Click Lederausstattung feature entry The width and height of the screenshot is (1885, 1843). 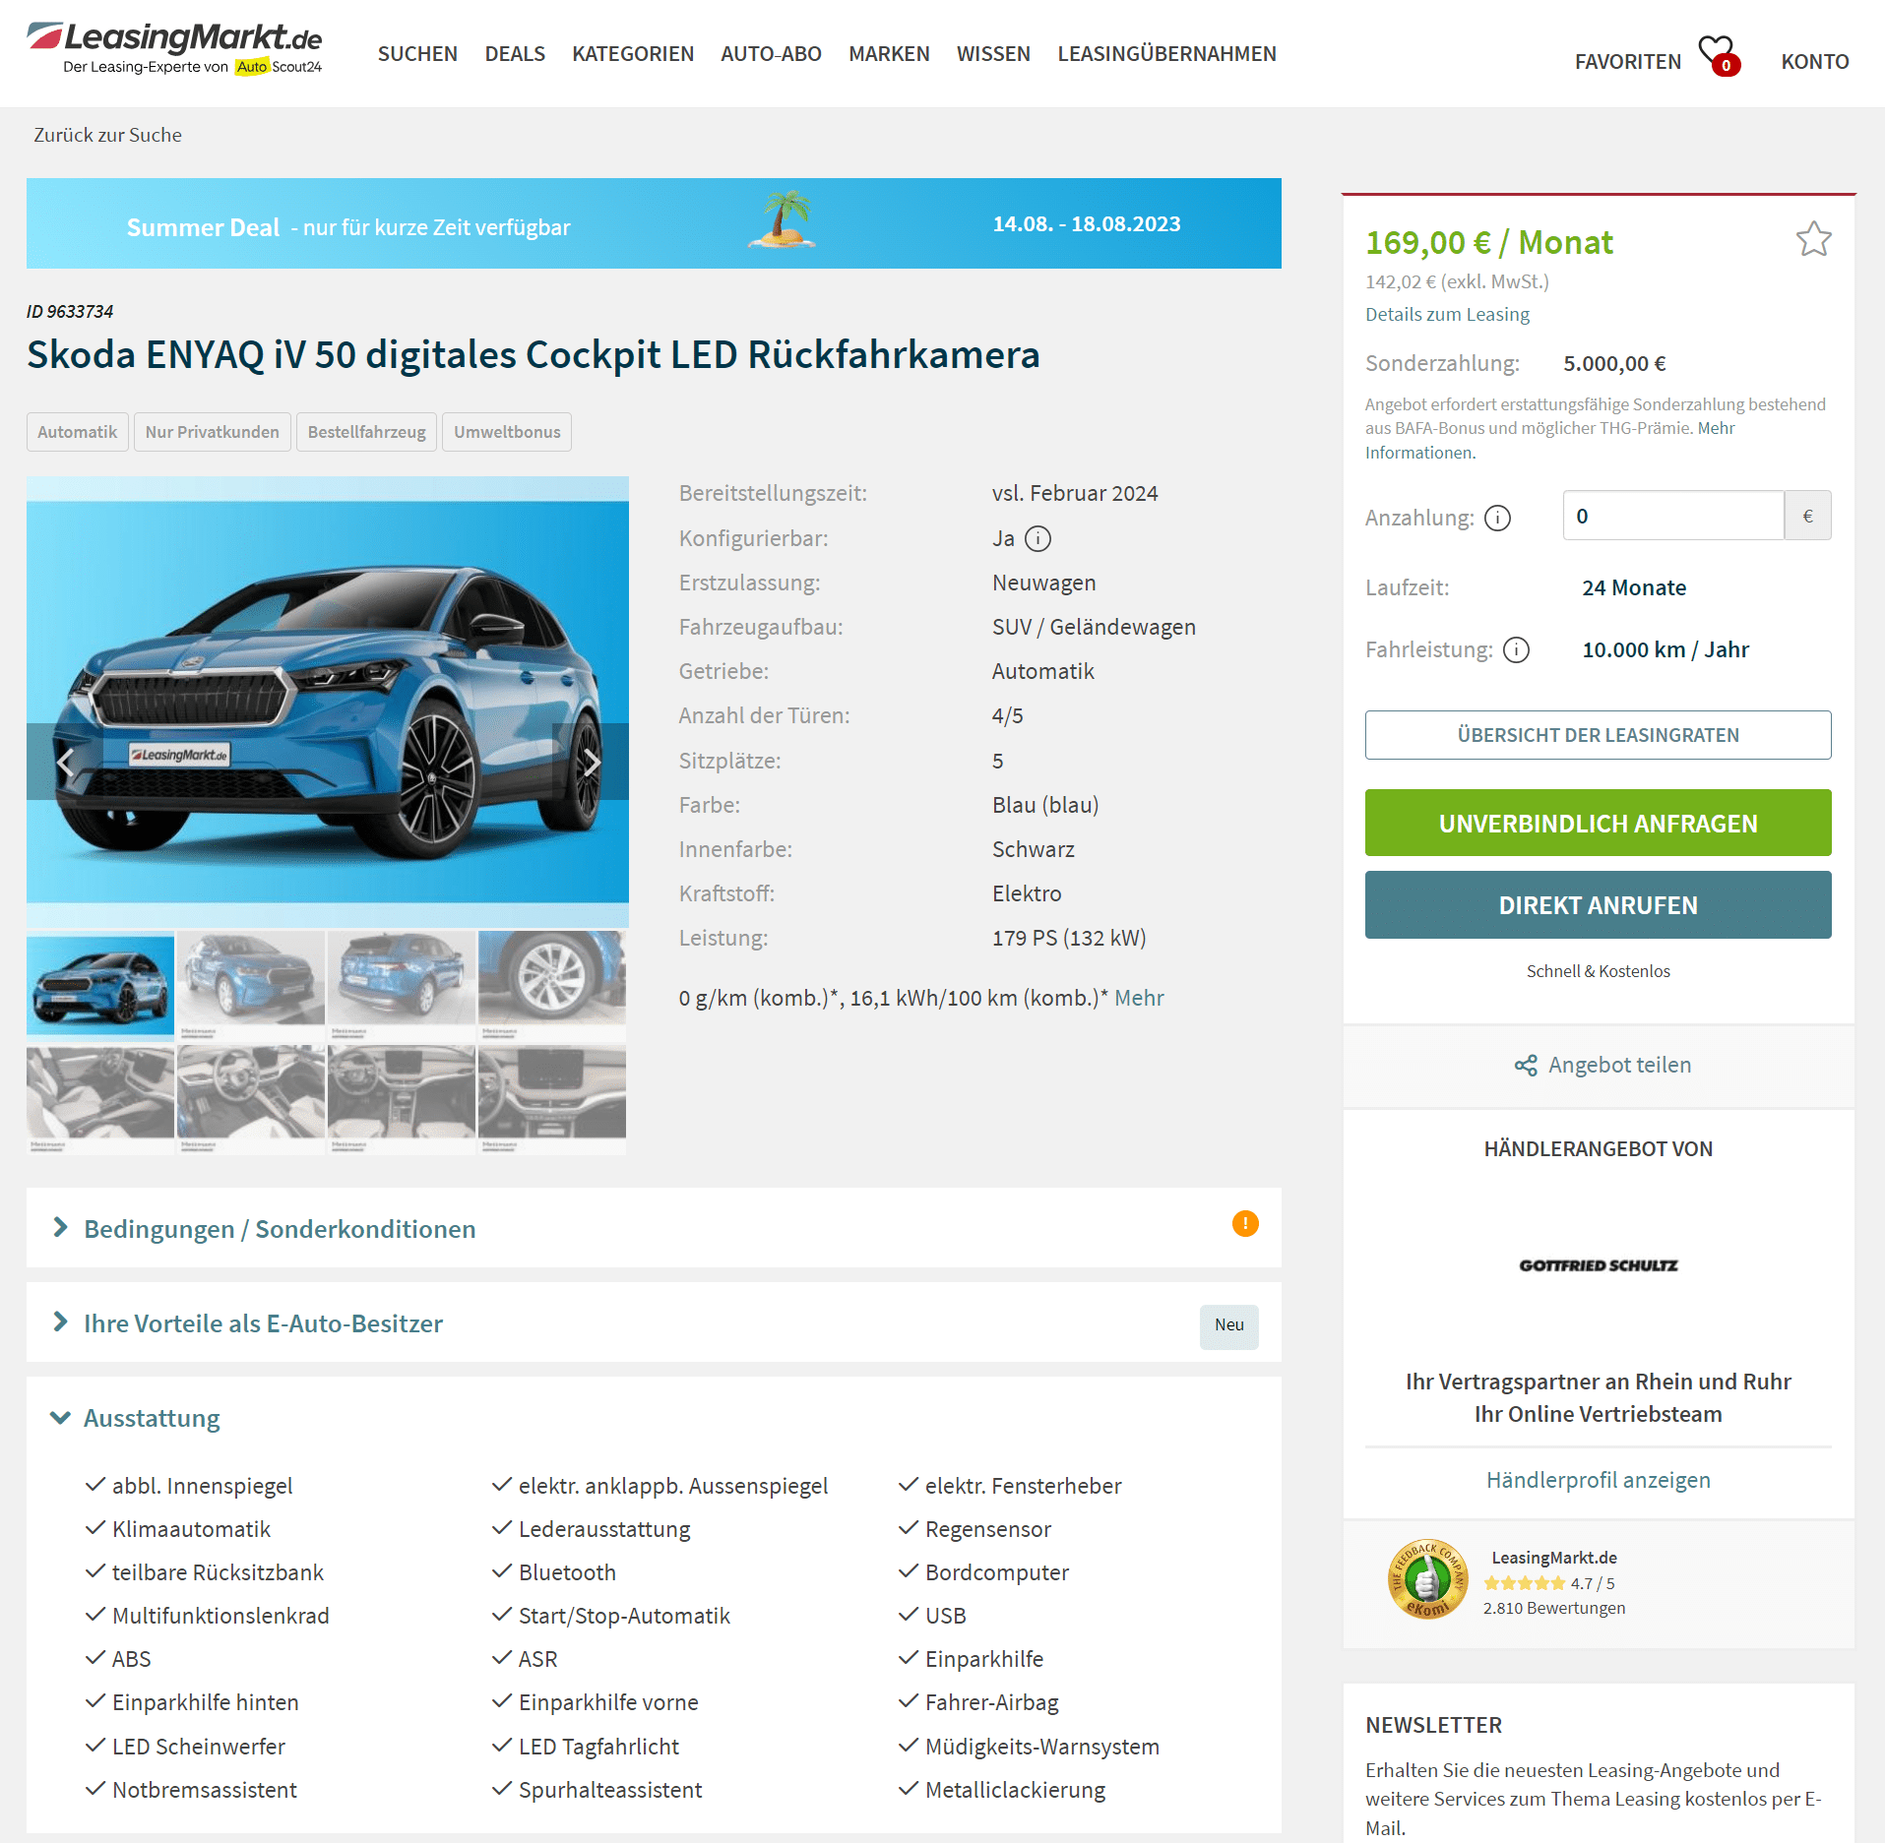coord(604,1529)
